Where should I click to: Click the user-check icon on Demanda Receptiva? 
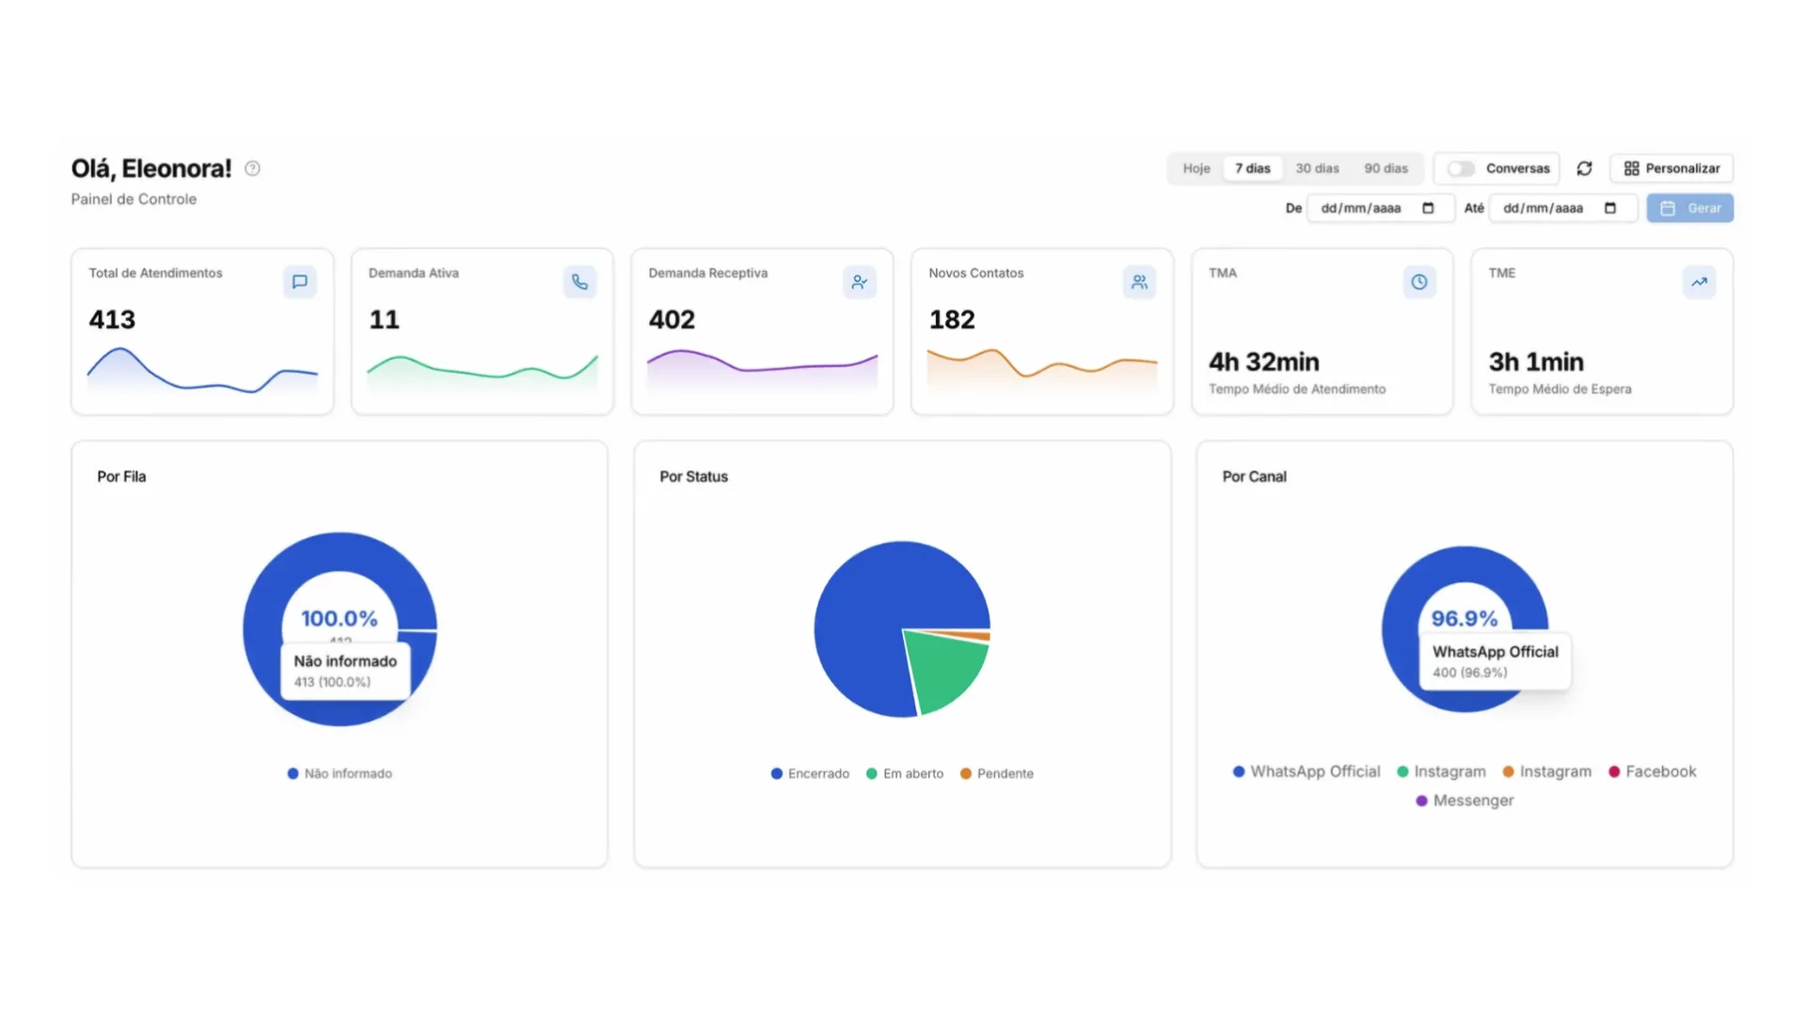pyautogui.click(x=859, y=281)
